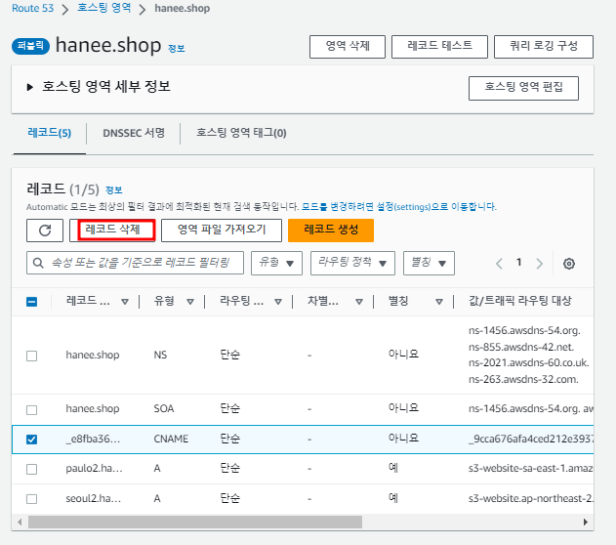The width and height of the screenshot is (616, 545).
Task: Toggle the select-all records checkbox in header
Action: point(32,302)
